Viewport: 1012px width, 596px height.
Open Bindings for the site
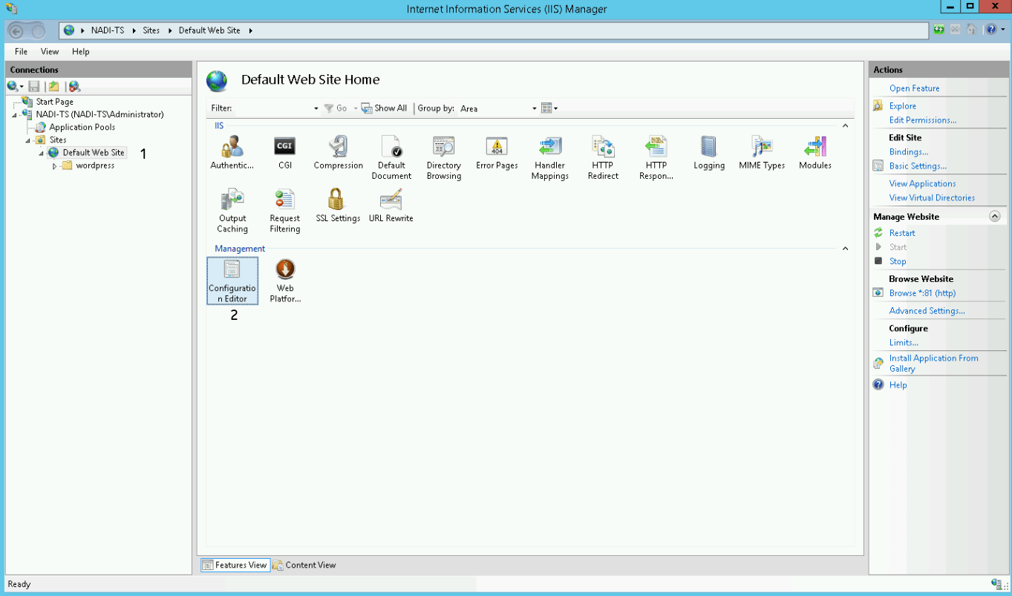(x=909, y=152)
